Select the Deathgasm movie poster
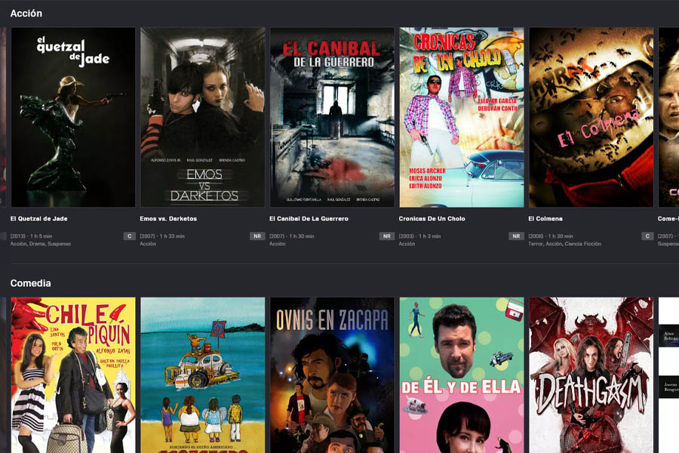The height and width of the screenshot is (453, 679). tap(591, 375)
